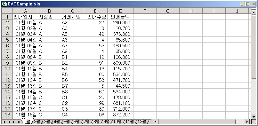Select the cell with 01월 01일

click(25, 22)
